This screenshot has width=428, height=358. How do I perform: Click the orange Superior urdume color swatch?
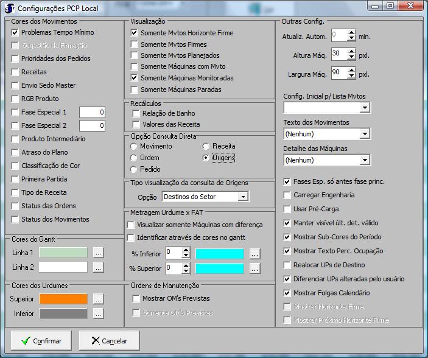click(63, 299)
